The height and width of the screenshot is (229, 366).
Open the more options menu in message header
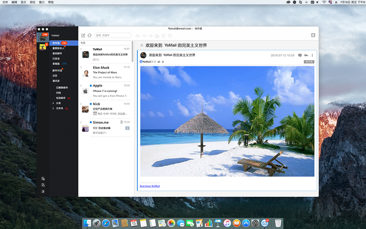coord(312,55)
